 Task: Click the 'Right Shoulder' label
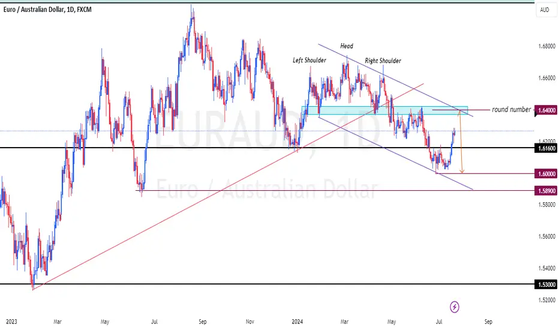pos(383,61)
